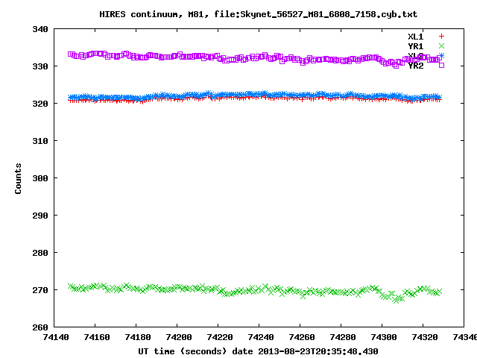Click the y-axis tick label 320
Screen dimensions: 477x358
coord(40,104)
